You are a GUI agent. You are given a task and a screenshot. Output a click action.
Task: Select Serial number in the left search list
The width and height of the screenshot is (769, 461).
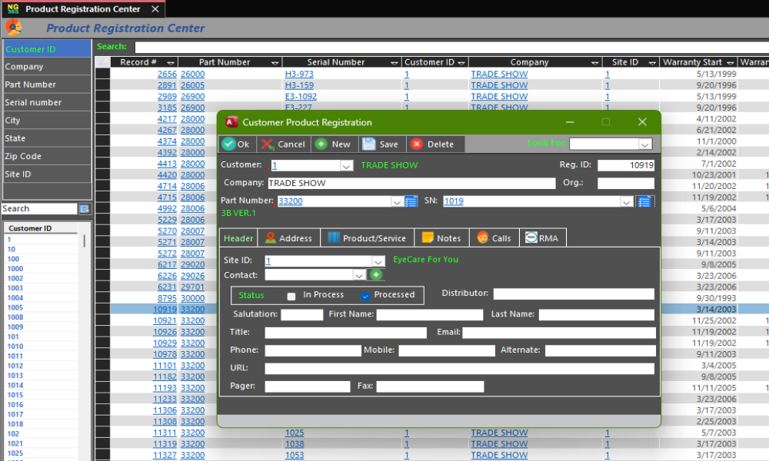click(x=33, y=102)
